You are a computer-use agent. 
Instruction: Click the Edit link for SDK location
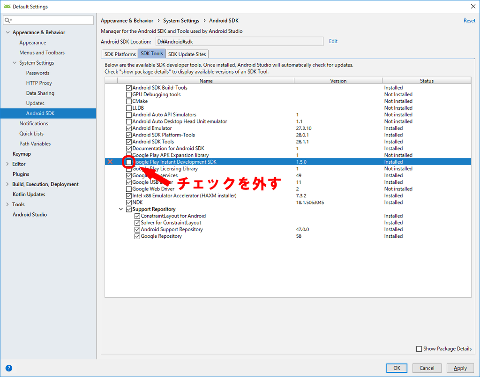(x=333, y=41)
